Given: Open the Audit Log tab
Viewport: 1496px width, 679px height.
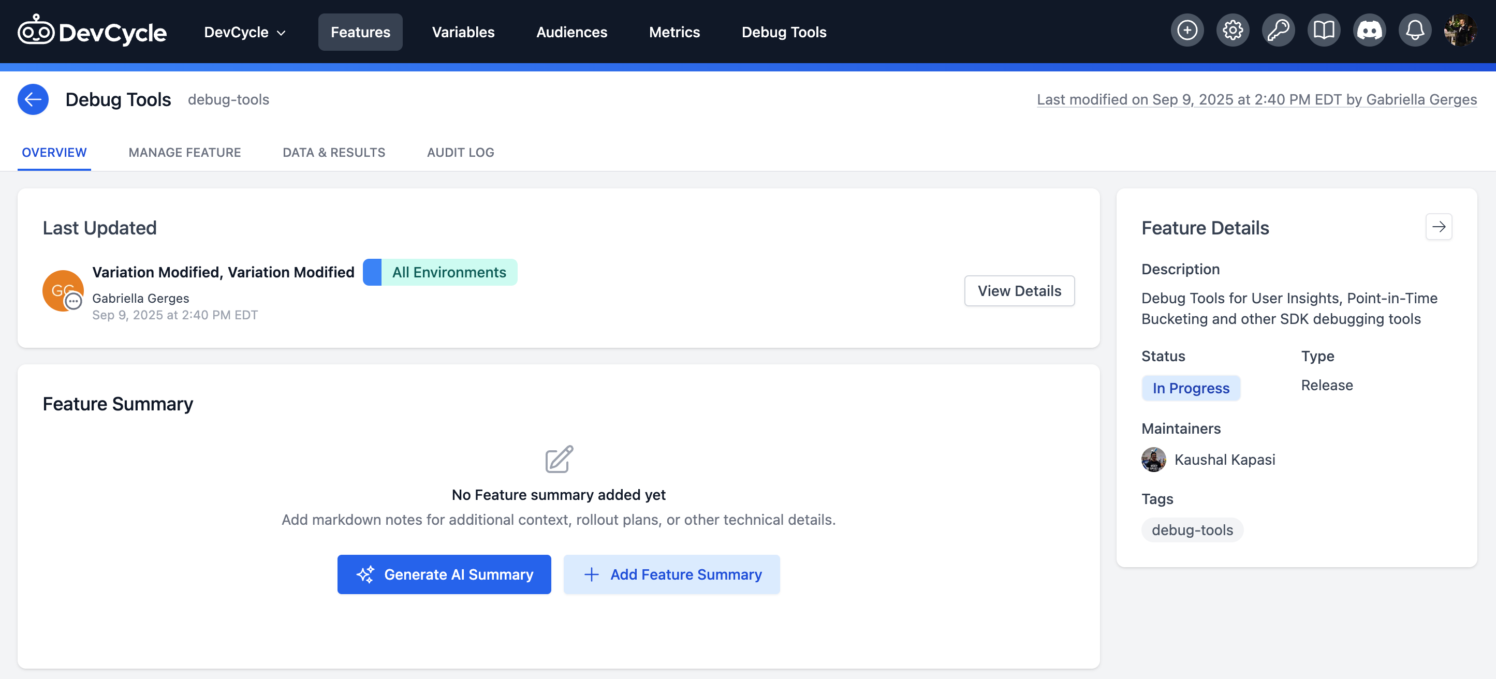Looking at the screenshot, I should click(x=460, y=152).
